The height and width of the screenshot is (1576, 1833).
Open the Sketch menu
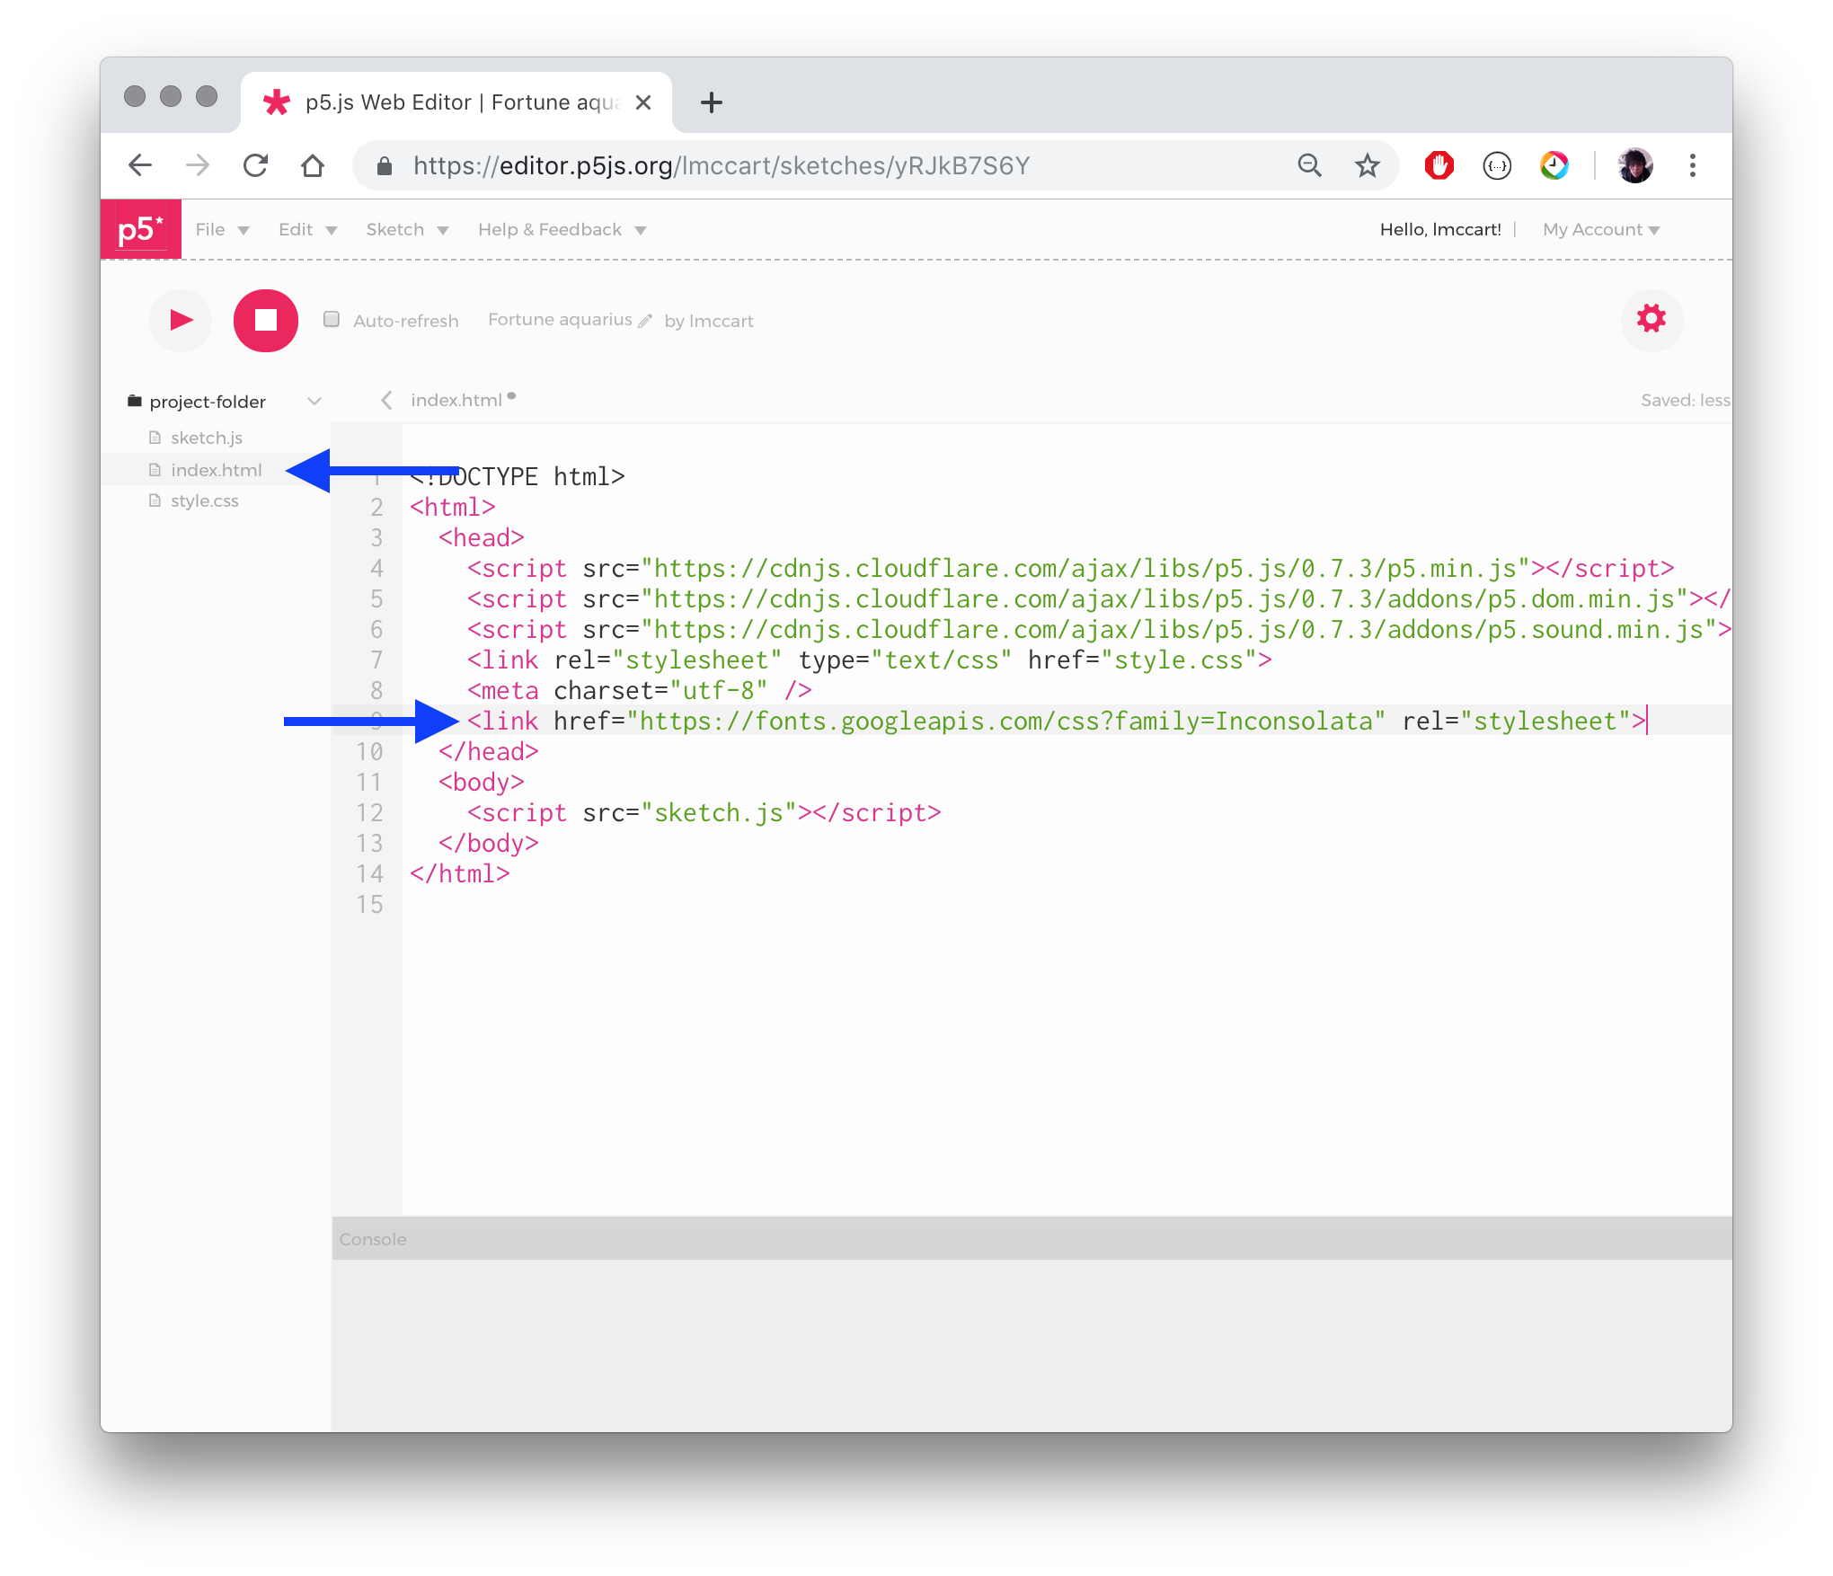coord(406,229)
